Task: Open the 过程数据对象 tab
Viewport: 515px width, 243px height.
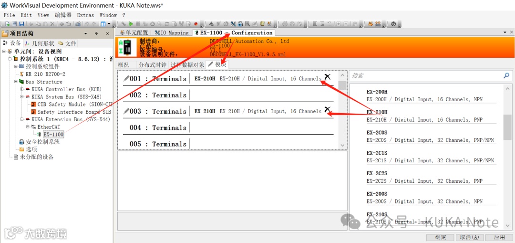Action: [x=187, y=64]
